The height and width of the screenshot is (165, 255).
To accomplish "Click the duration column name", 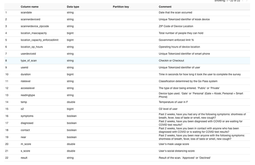I will tap(26, 74).
